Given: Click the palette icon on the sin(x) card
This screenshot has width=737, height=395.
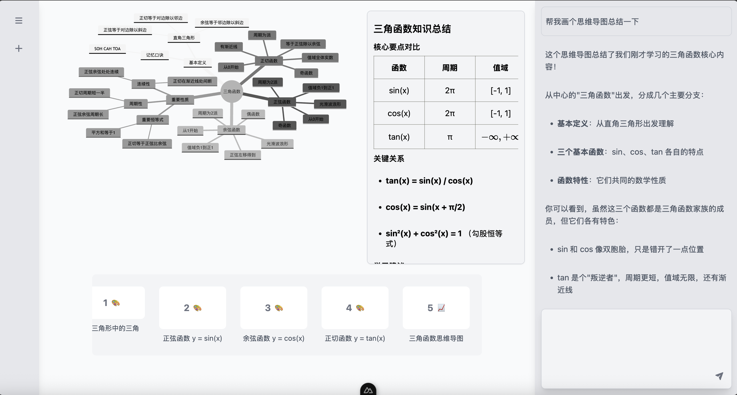Looking at the screenshot, I should (x=197, y=308).
